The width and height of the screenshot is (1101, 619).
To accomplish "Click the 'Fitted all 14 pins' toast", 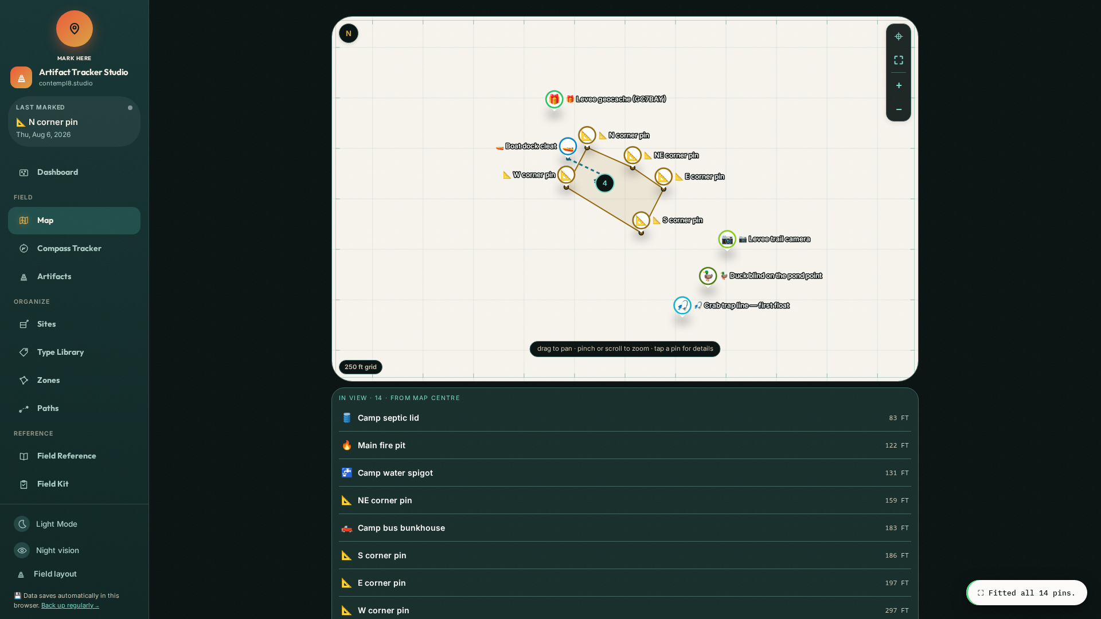I will (x=1026, y=593).
